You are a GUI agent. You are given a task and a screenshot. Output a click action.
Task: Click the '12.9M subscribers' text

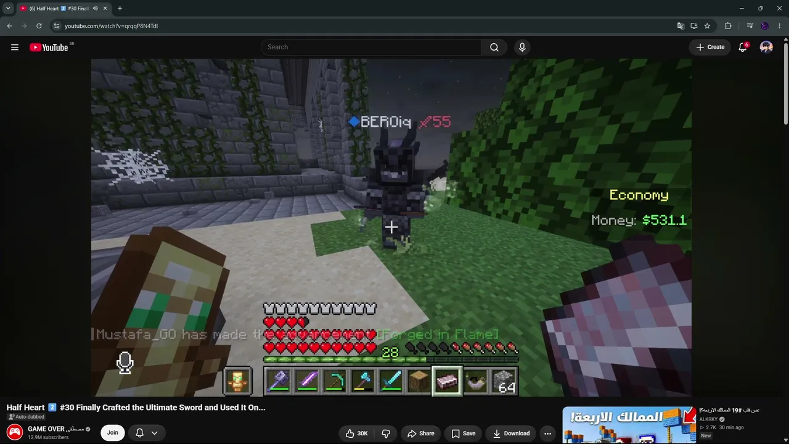[48, 438]
